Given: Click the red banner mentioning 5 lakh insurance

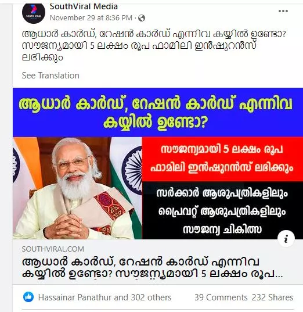Looking at the screenshot, I should coord(222,159).
